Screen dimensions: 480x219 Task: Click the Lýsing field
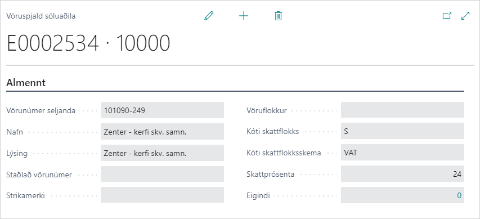162,153
